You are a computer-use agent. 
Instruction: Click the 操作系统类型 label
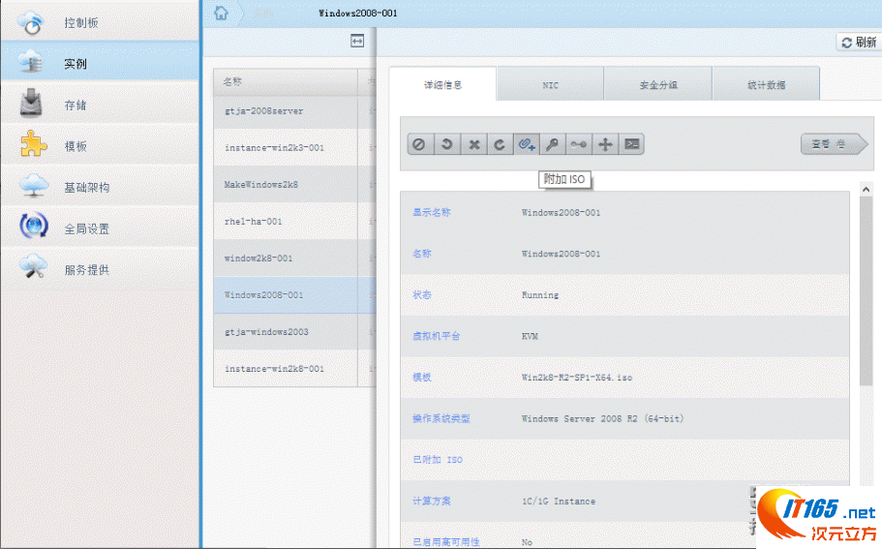tap(441, 418)
